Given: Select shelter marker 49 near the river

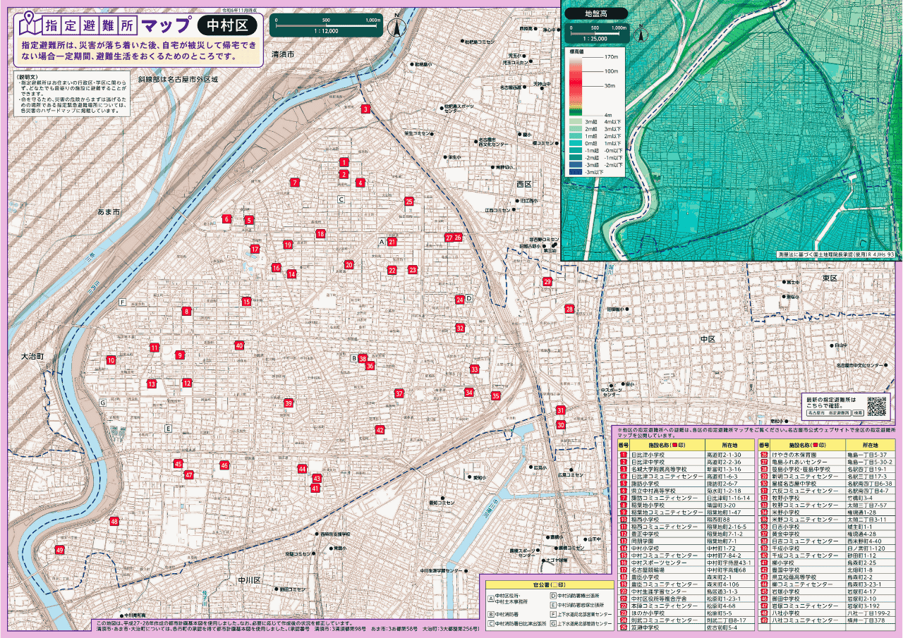Looking at the screenshot, I should click(60, 550).
